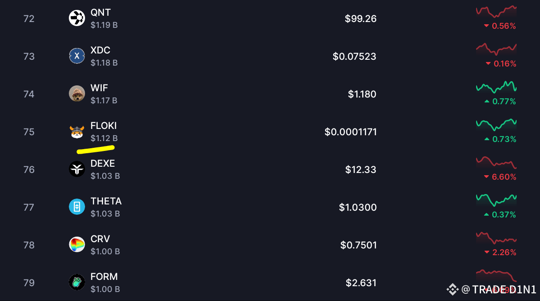540x301 pixels.
Task: View the WIF green sparkline chart
Action: (496, 87)
